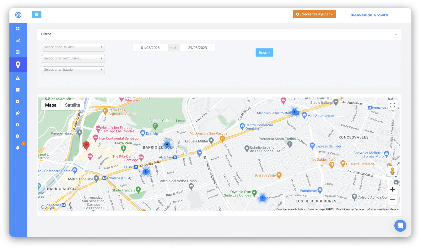
Task: Open the Seleccionar Formulario dropdown
Action: tap(73, 58)
